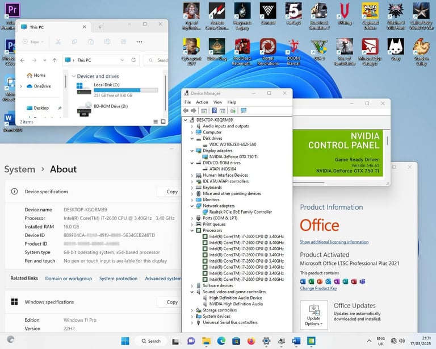Open the File Explorer See more options menu
Screen dimensions: 436x349
click(x=139, y=41)
